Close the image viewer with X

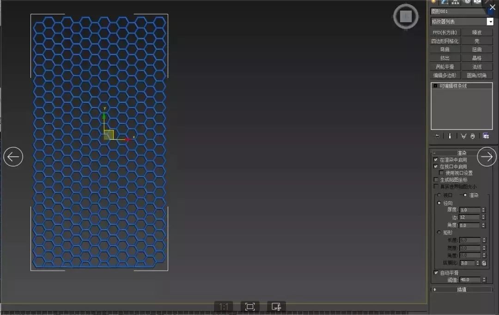click(493, 7)
